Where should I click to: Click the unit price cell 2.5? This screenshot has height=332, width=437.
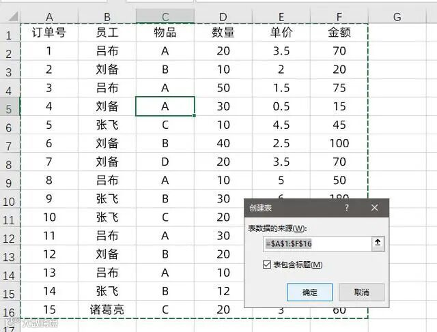[281, 143]
